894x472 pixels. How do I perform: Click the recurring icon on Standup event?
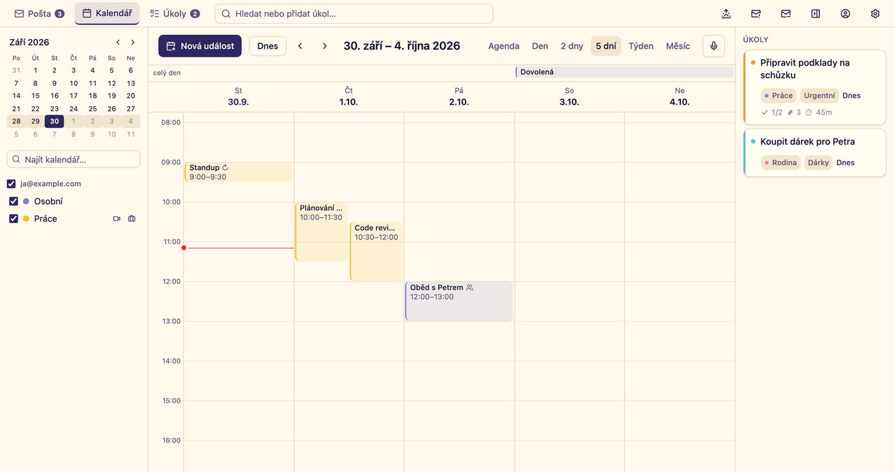(225, 168)
